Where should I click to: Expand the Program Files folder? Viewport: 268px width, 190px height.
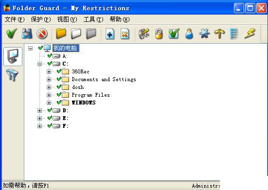click(x=49, y=95)
